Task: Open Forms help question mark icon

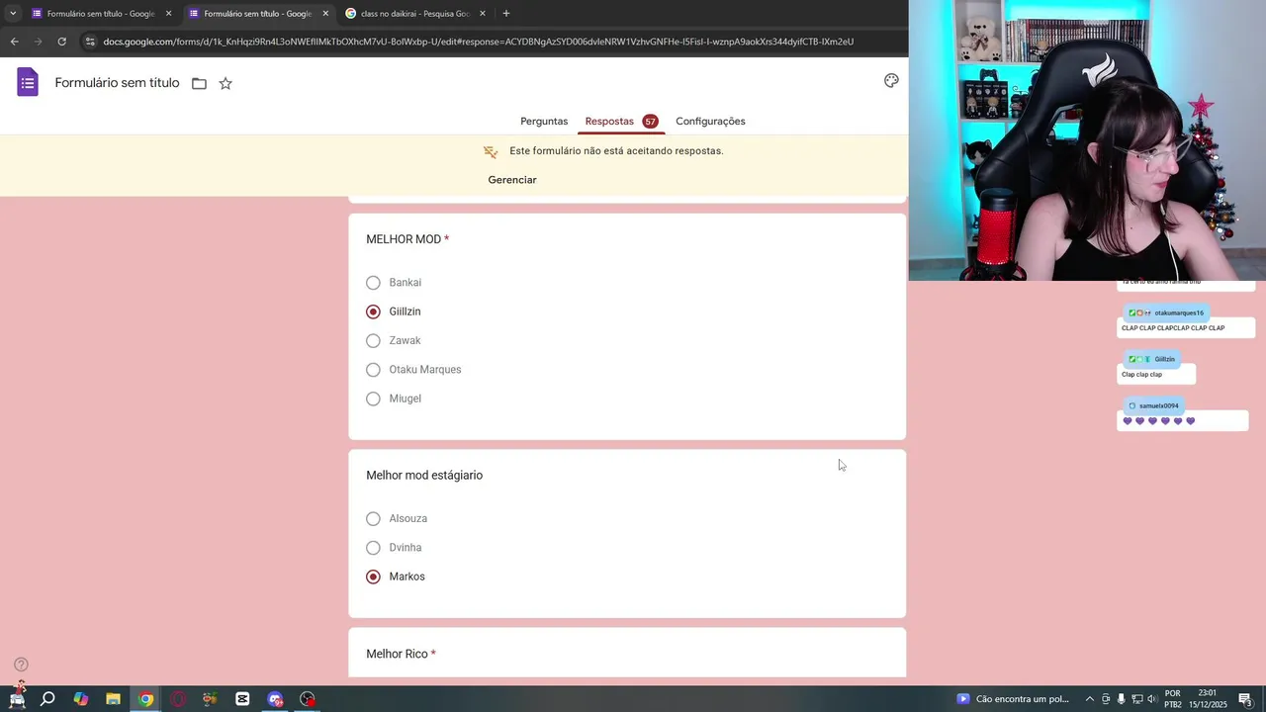Action: tap(21, 665)
